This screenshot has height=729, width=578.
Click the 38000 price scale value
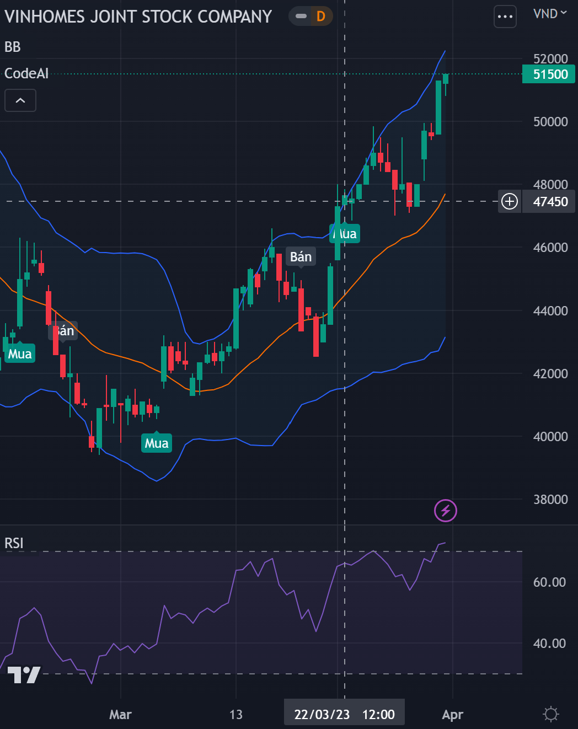point(550,499)
